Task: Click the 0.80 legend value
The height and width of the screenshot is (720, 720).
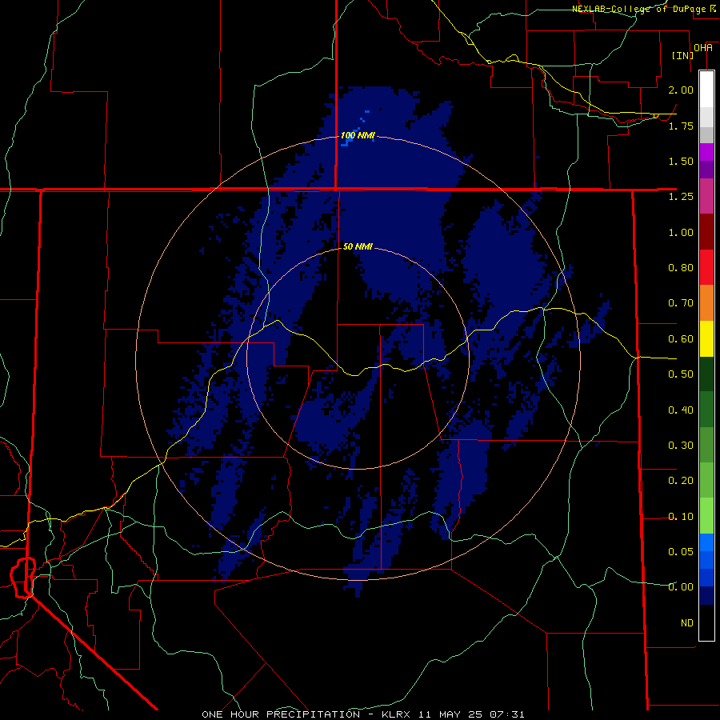Action: [x=681, y=268]
